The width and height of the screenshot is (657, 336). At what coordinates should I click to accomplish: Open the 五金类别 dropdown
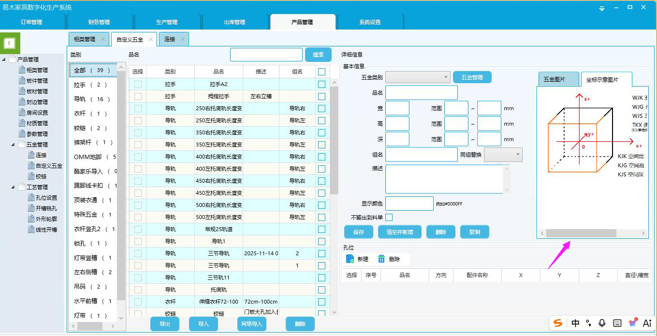click(418, 77)
